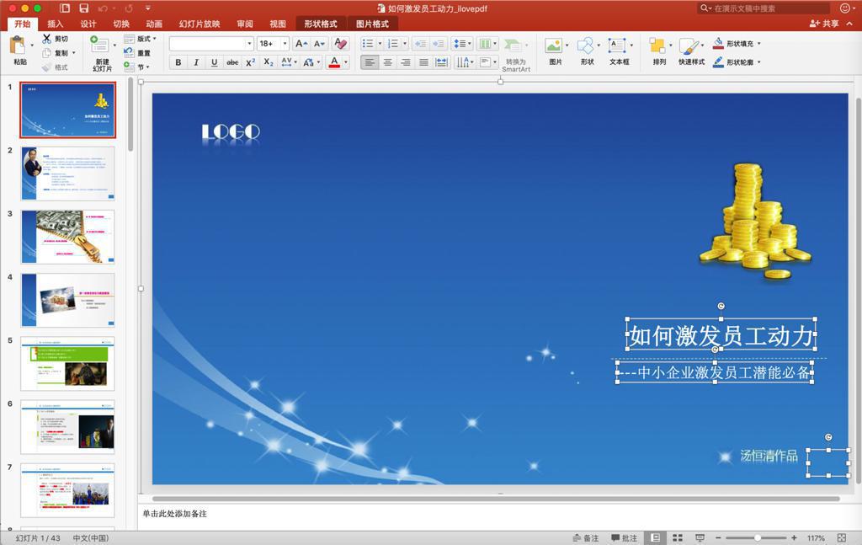
Task: Increase font size with the larger A button
Action: pos(301,44)
